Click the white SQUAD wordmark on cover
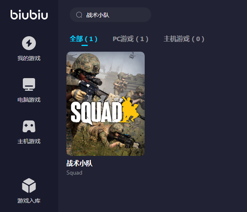This screenshot has width=247, height=212. 97,112
